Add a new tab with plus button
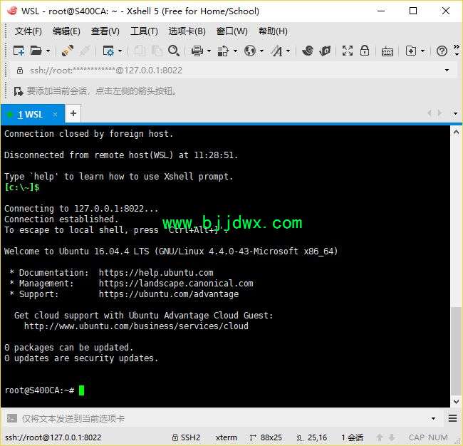 point(73,113)
